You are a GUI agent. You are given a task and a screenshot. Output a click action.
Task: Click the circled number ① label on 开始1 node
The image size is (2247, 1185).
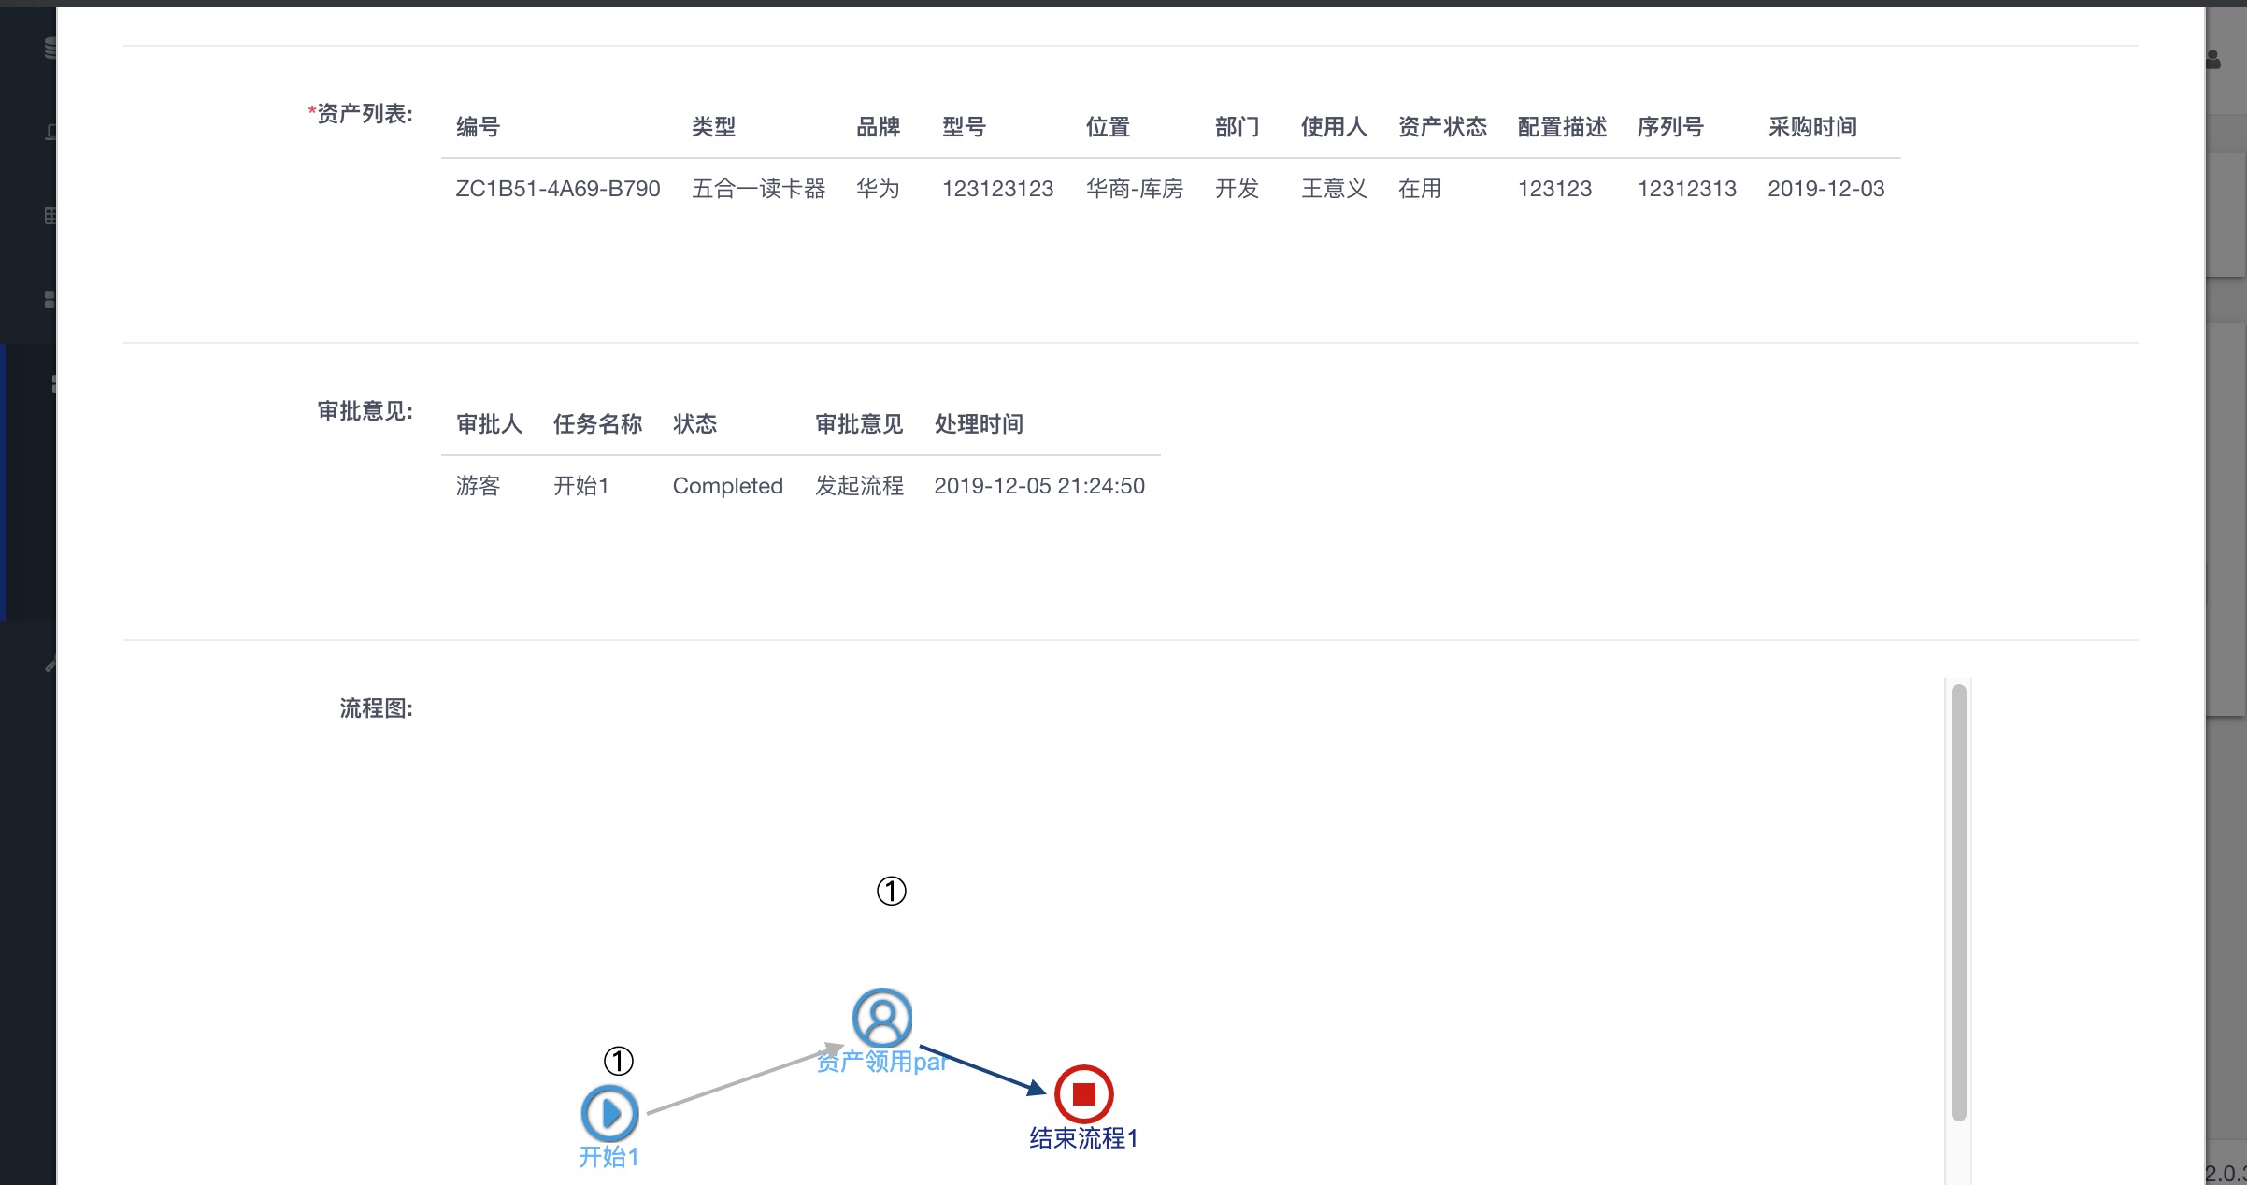(x=618, y=1059)
